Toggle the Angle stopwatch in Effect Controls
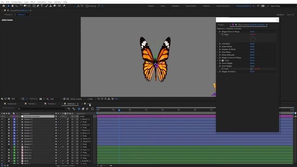The height and width of the screenshot is (167, 297). click(222, 34)
